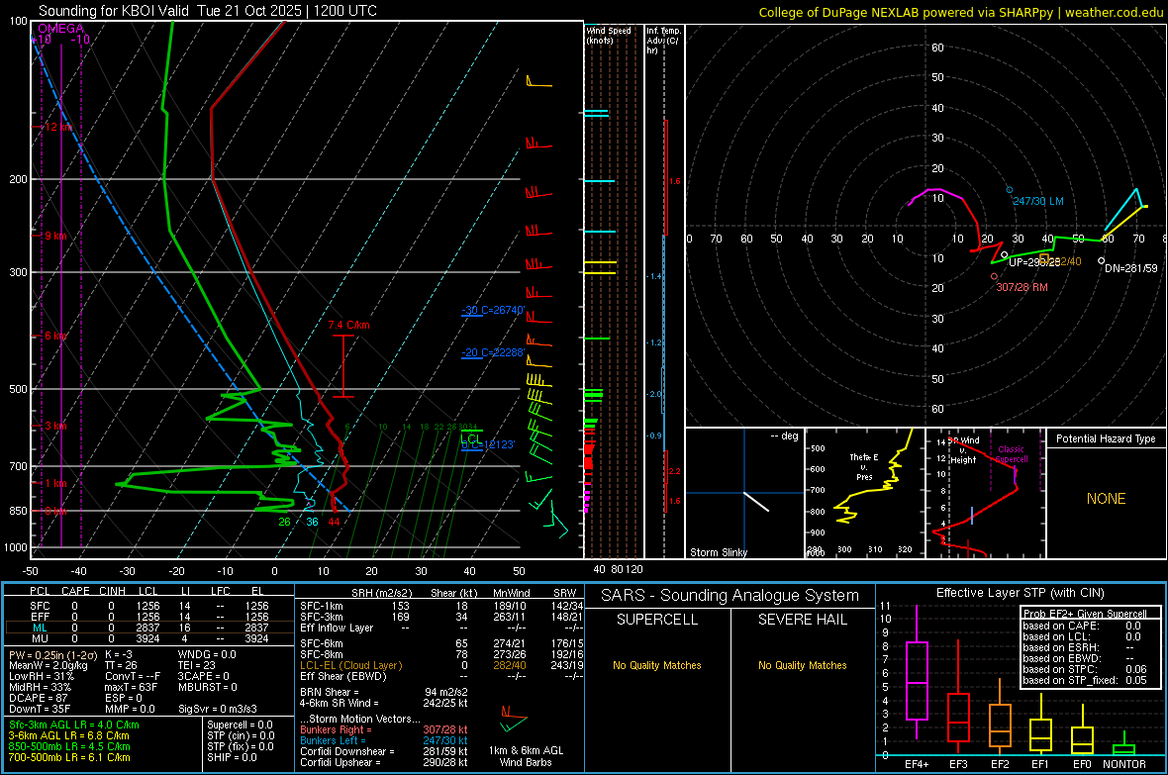Click the 'Bunkers Left =' storm motion row
Screen dimensions: 1168x775
pyautogui.click(x=384, y=740)
